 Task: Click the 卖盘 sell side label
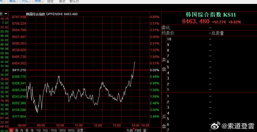tap(164, 64)
